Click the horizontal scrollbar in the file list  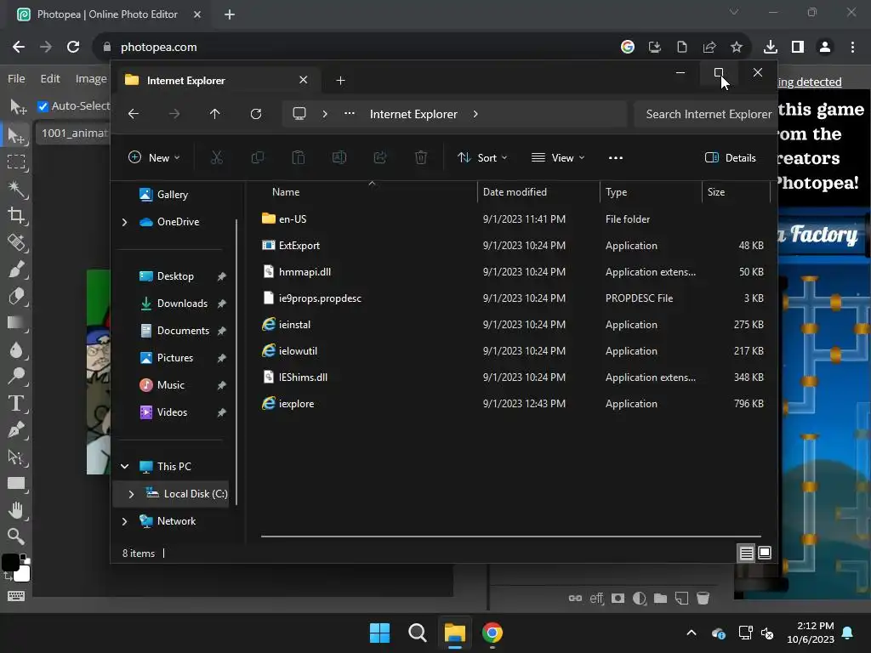pos(511,537)
